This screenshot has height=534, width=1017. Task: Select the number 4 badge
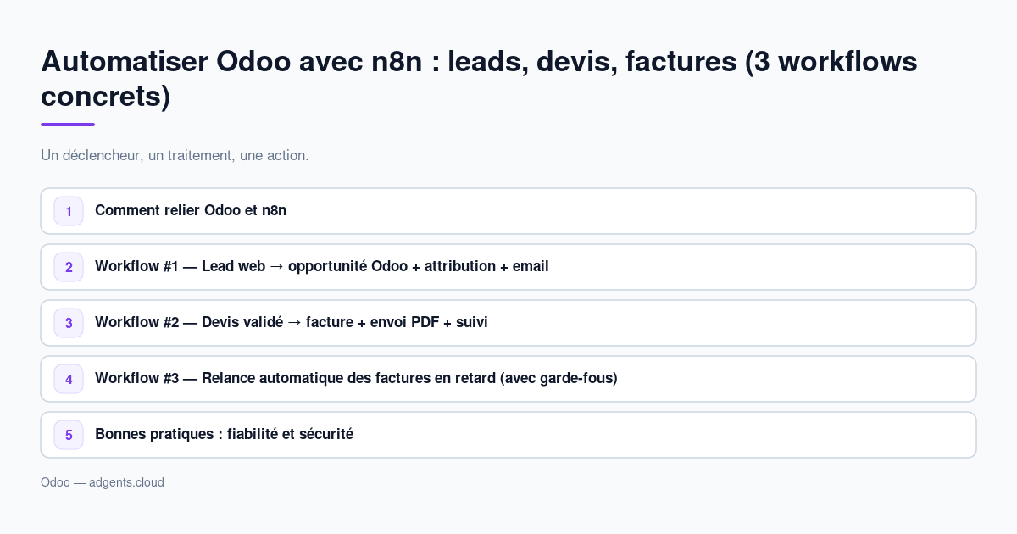[69, 379]
